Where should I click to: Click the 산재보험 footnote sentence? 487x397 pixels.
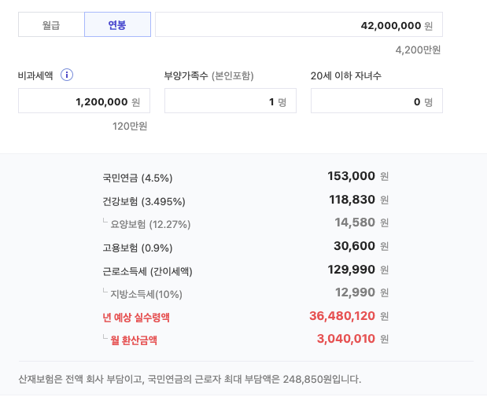(190, 379)
